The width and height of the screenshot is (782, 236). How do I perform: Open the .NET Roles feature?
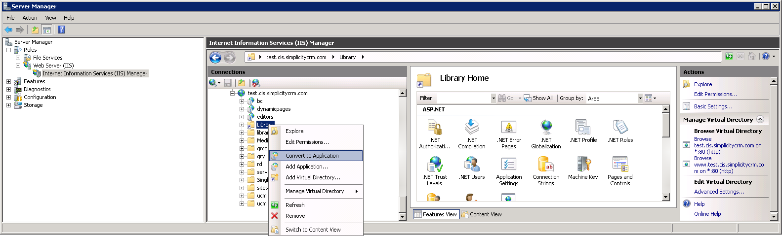[x=620, y=131]
